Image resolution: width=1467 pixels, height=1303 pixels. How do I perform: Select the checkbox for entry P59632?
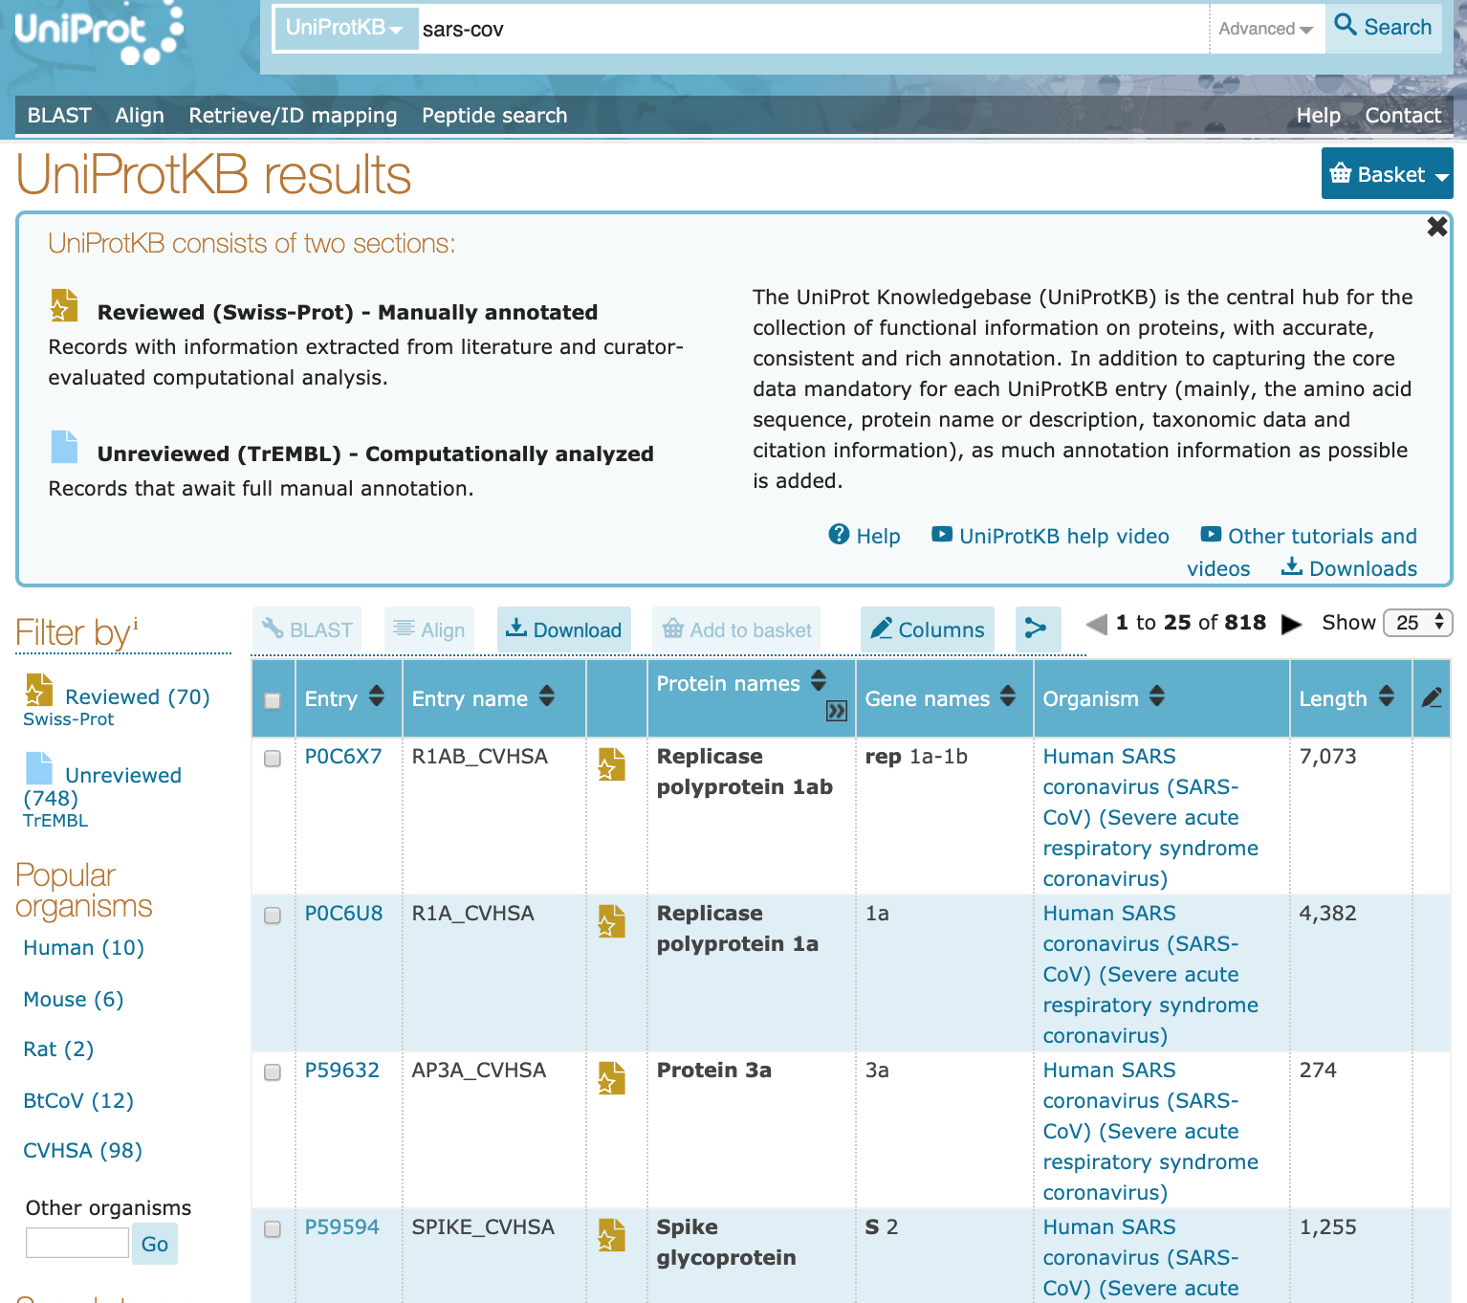[x=273, y=1072]
